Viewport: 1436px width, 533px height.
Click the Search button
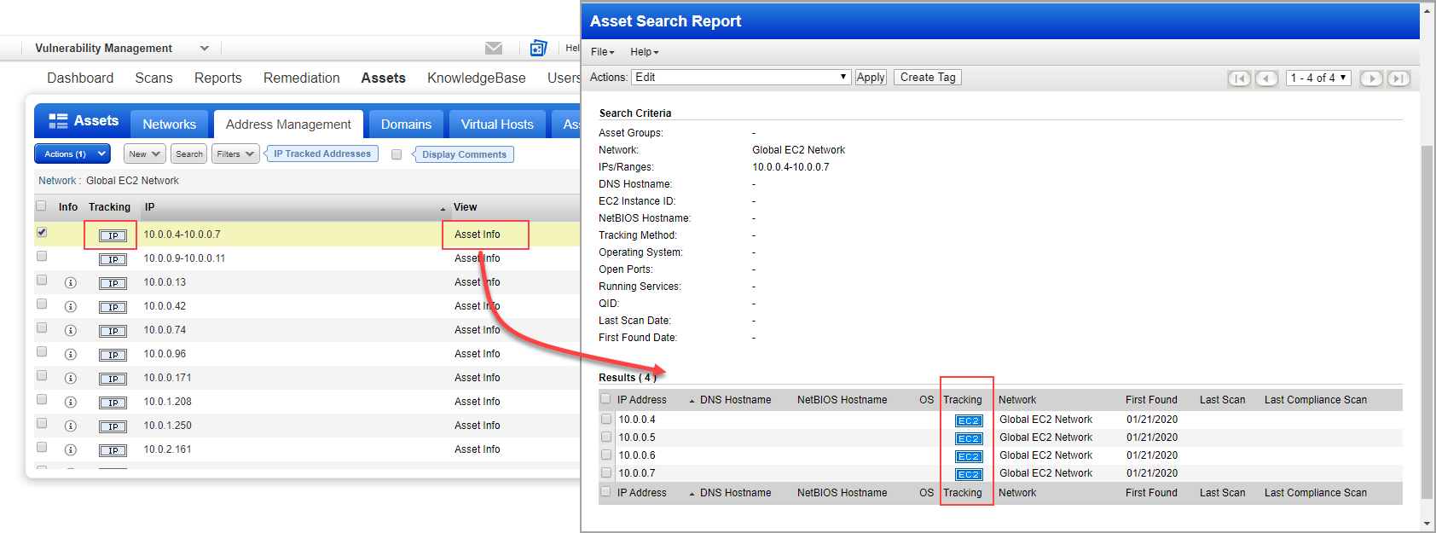pos(189,154)
